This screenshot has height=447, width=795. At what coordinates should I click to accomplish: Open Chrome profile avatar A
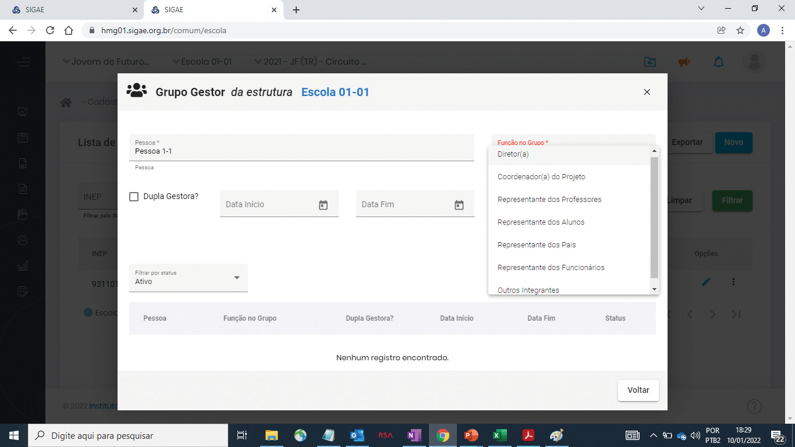point(764,30)
